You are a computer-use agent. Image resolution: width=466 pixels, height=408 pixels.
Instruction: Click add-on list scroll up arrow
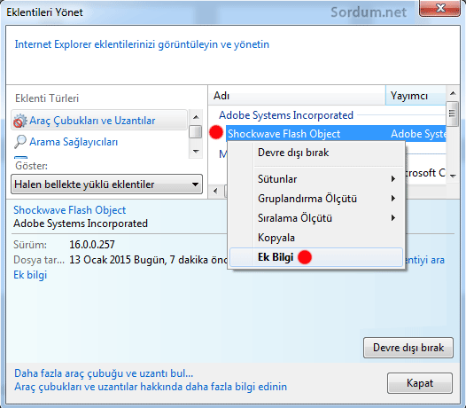(x=453, y=93)
